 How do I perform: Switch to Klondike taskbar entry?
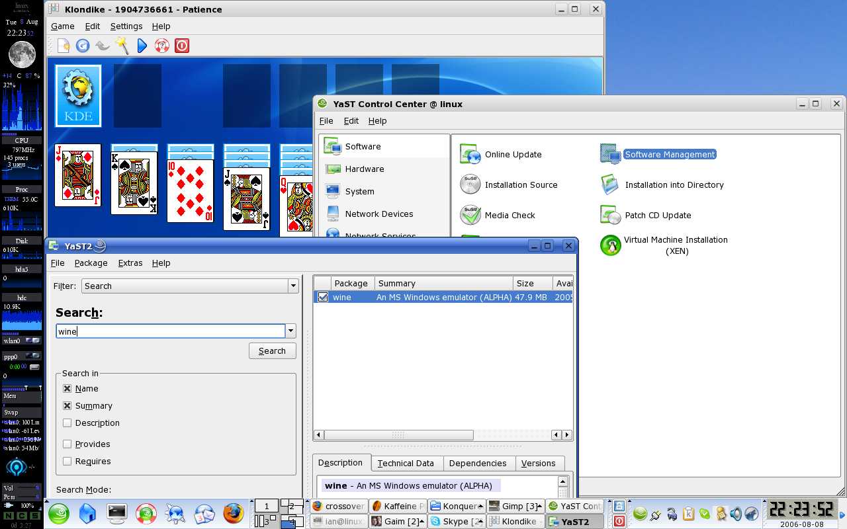pyautogui.click(x=515, y=522)
